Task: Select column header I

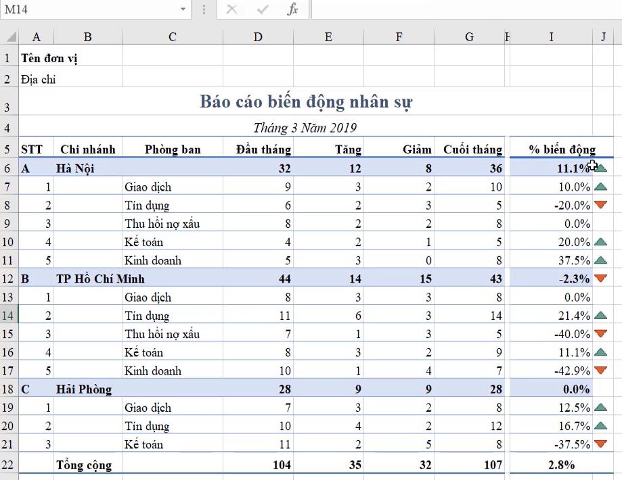Action: tap(551, 35)
